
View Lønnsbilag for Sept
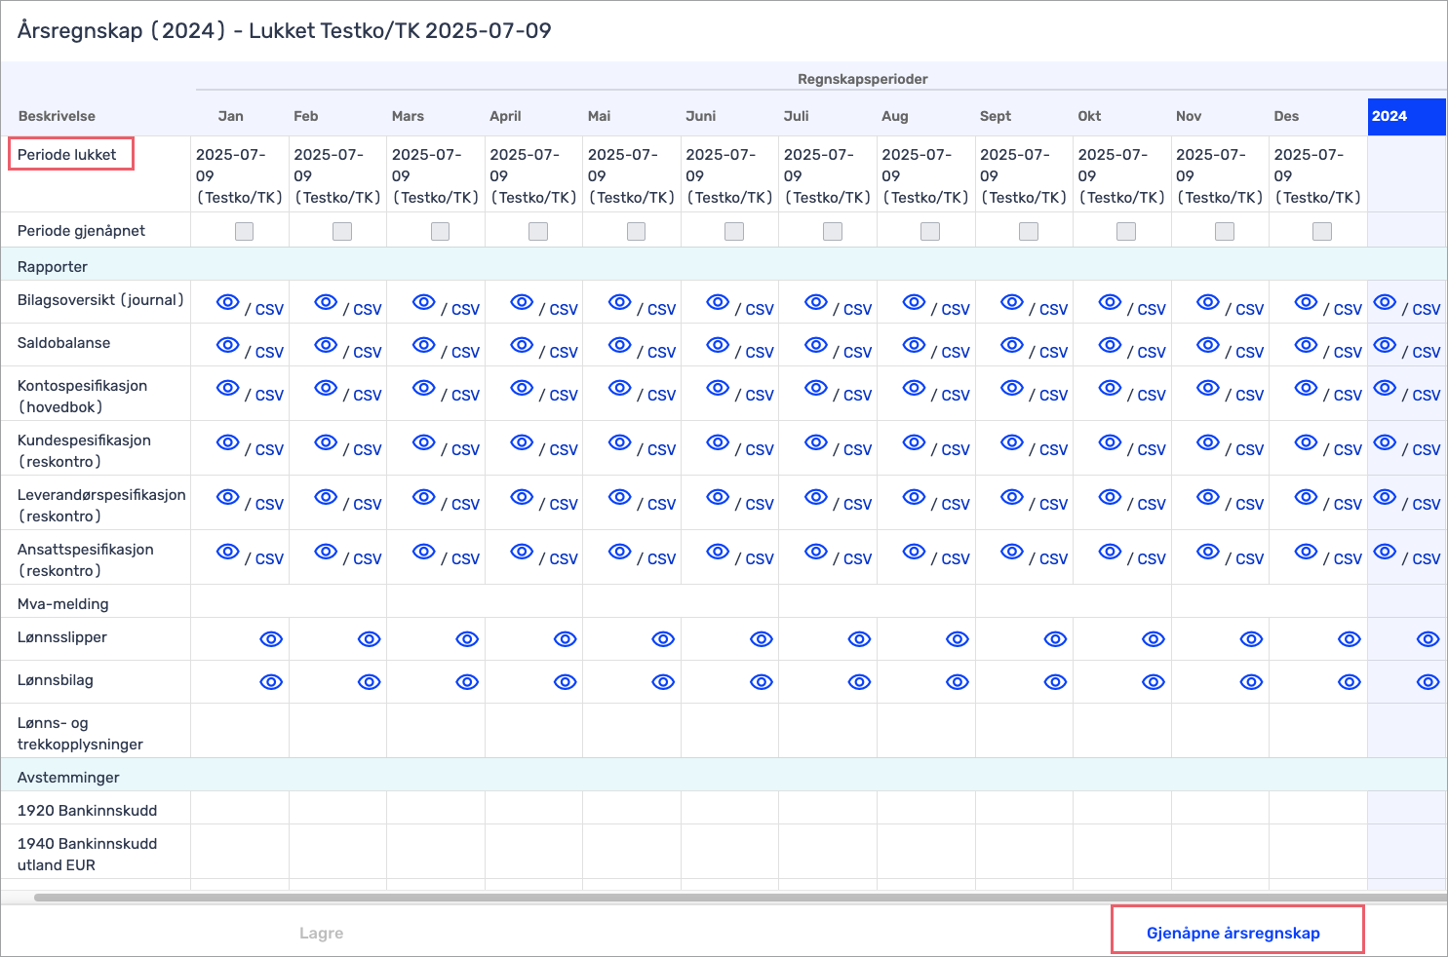point(1055,682)
